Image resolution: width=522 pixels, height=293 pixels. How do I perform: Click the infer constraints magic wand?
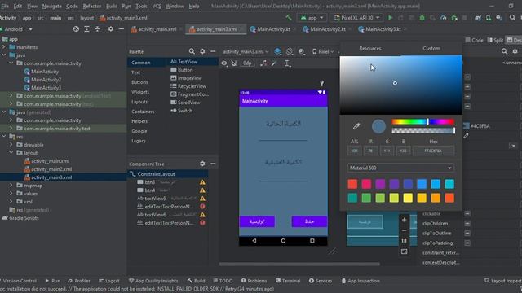point(274,63)
